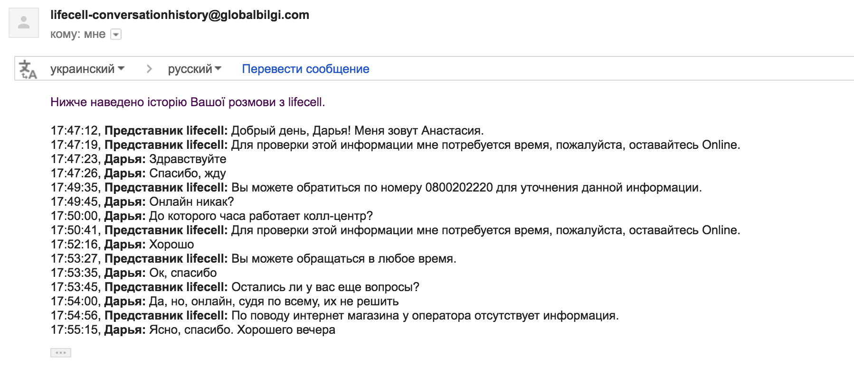
Task: Open the "украинский" source language dropdown
Action: pyautogui.click(x=87, y=69)
